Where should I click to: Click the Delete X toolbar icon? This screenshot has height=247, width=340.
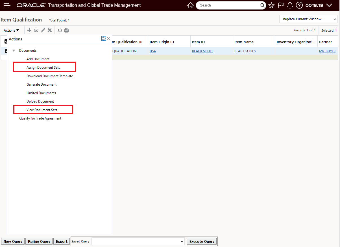[50, 30]
